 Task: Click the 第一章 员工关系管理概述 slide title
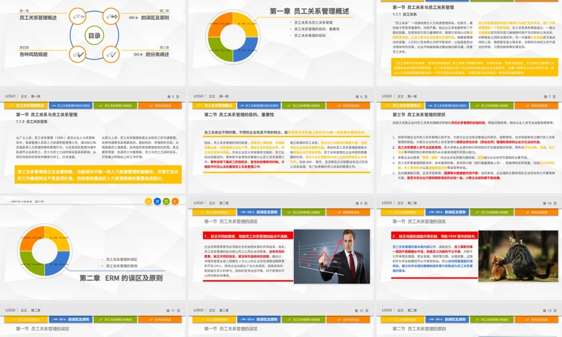click(x=317, y=11)
